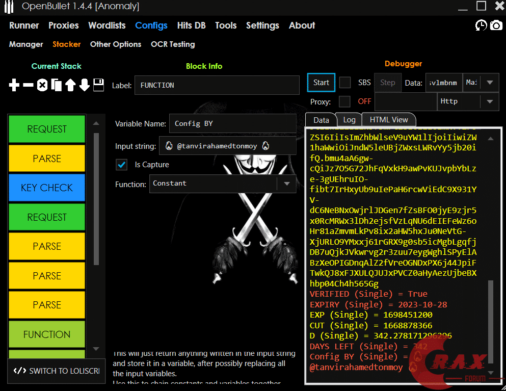Move selected block up with arrow icon

(70, 85)
